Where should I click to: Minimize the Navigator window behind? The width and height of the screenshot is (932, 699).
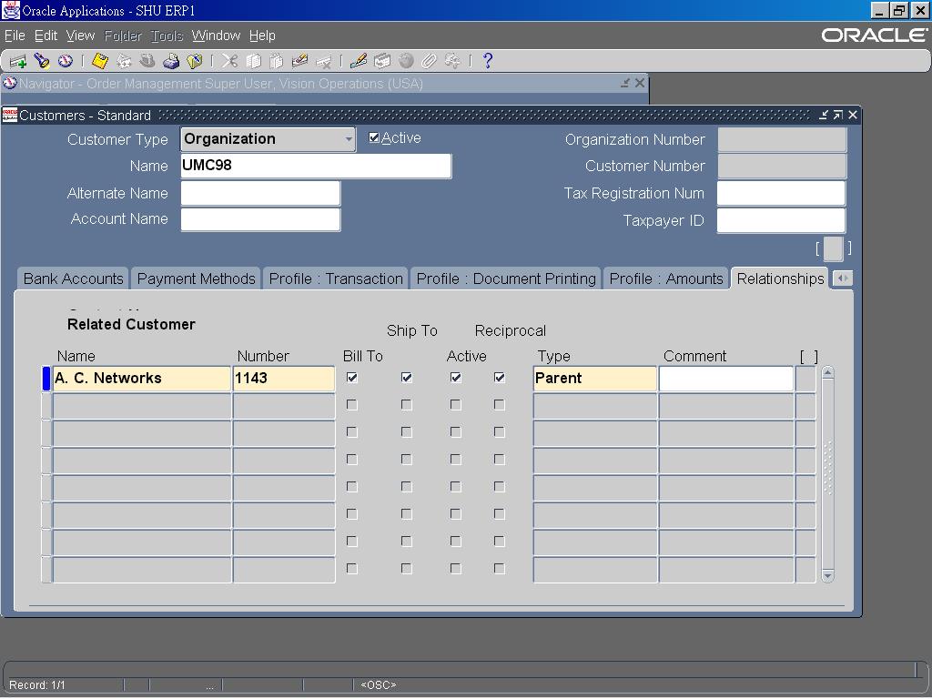pyautogui.click(x=624, y=83)
